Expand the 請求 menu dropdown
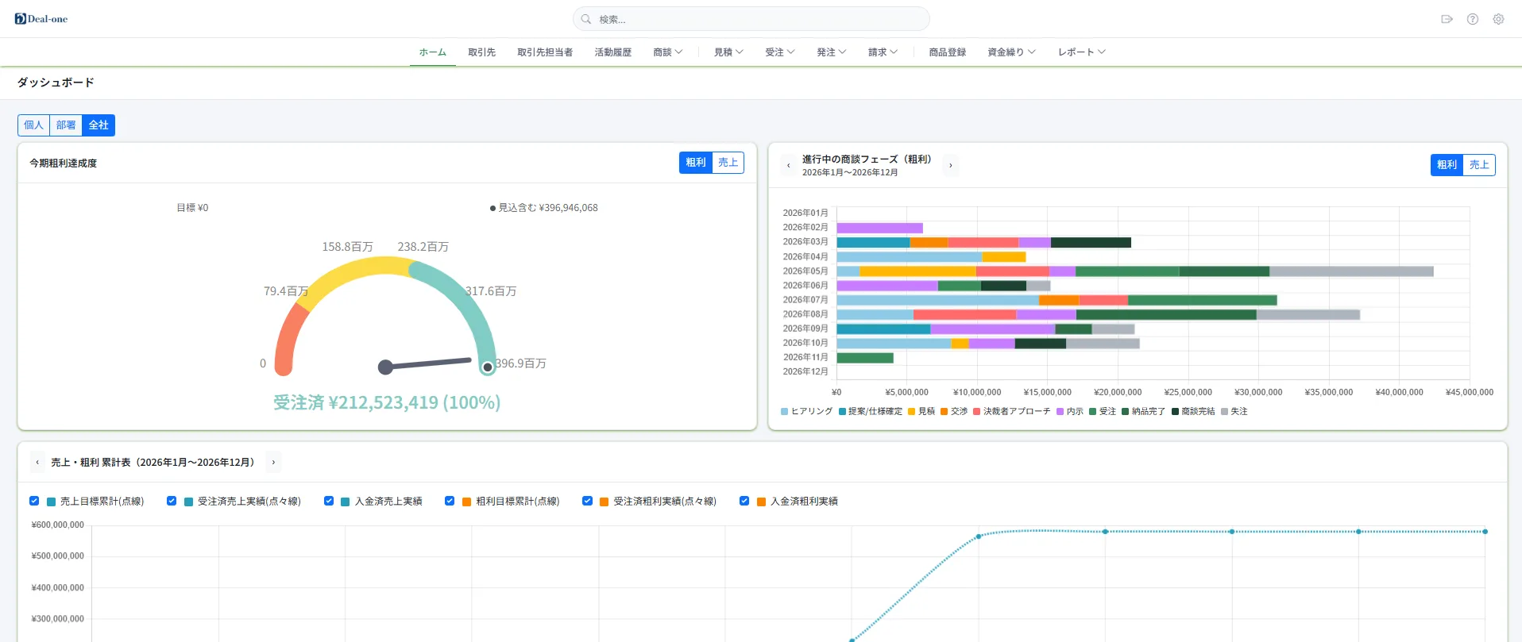Viewport: 1522px width, 642px height. [883, 52]
